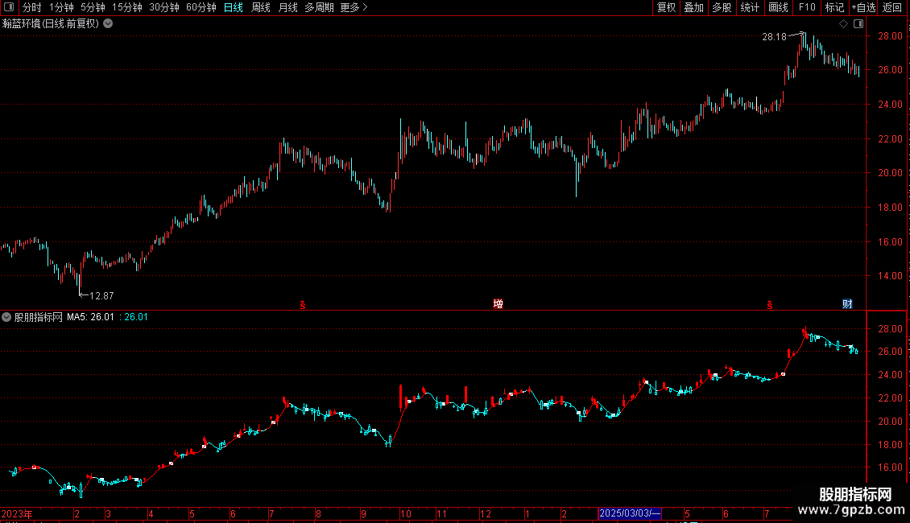
Task: Open the 画线 drawing tools
Action: pos(778,7)
